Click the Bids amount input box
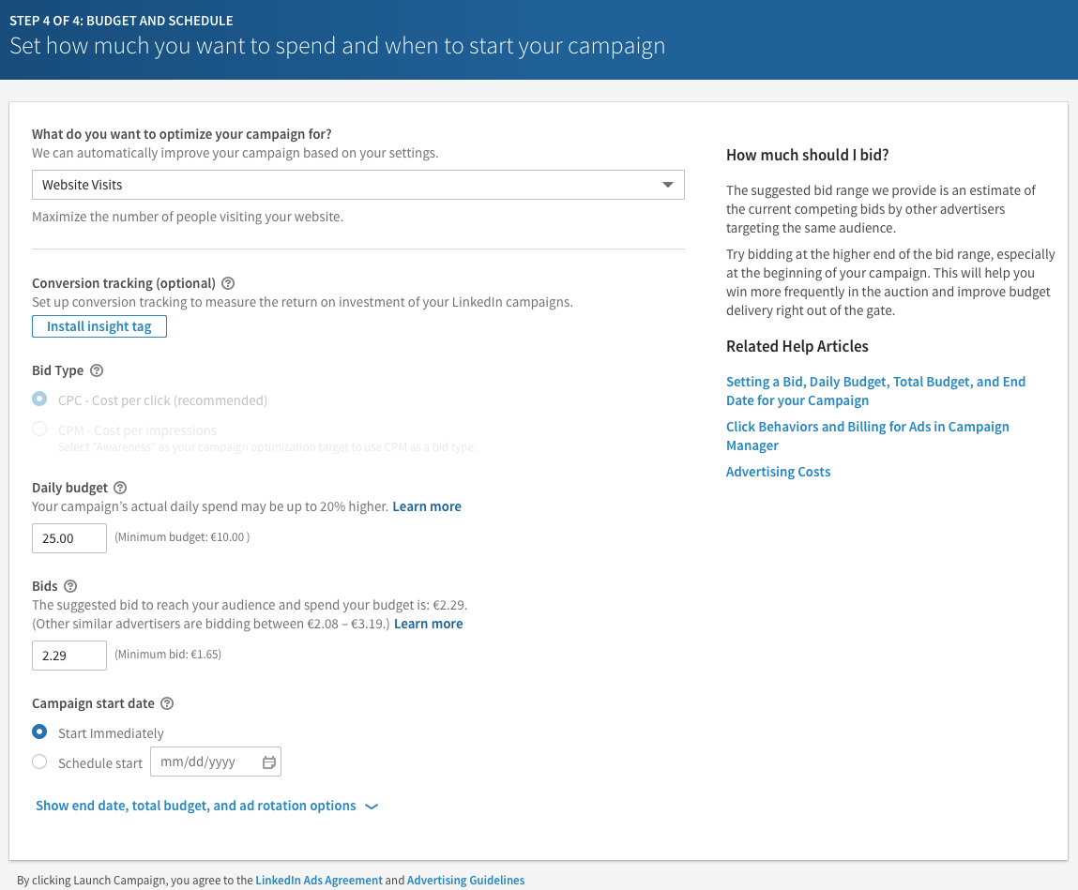The width and height of the screenshot is (1078, 890). pyautogui.click(x=68, y=655)
